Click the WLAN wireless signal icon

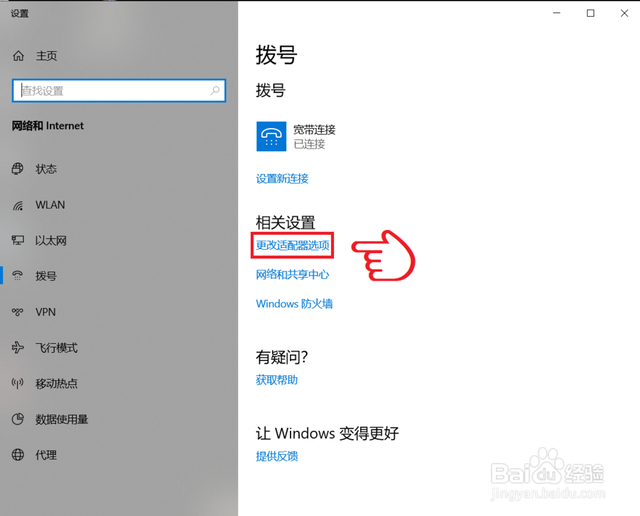[x=18, y=205]
